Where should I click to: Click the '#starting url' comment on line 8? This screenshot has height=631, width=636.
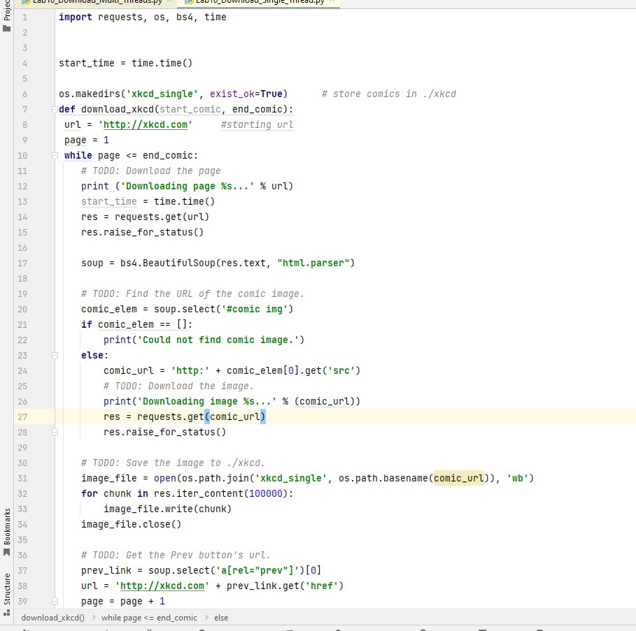tap(257, 125)
